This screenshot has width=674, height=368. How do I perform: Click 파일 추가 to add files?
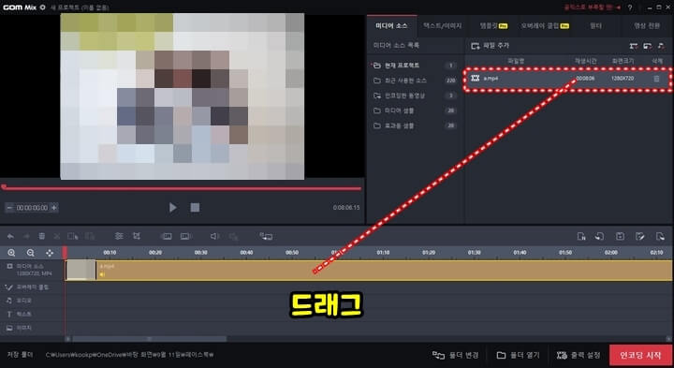click(491, 46)
